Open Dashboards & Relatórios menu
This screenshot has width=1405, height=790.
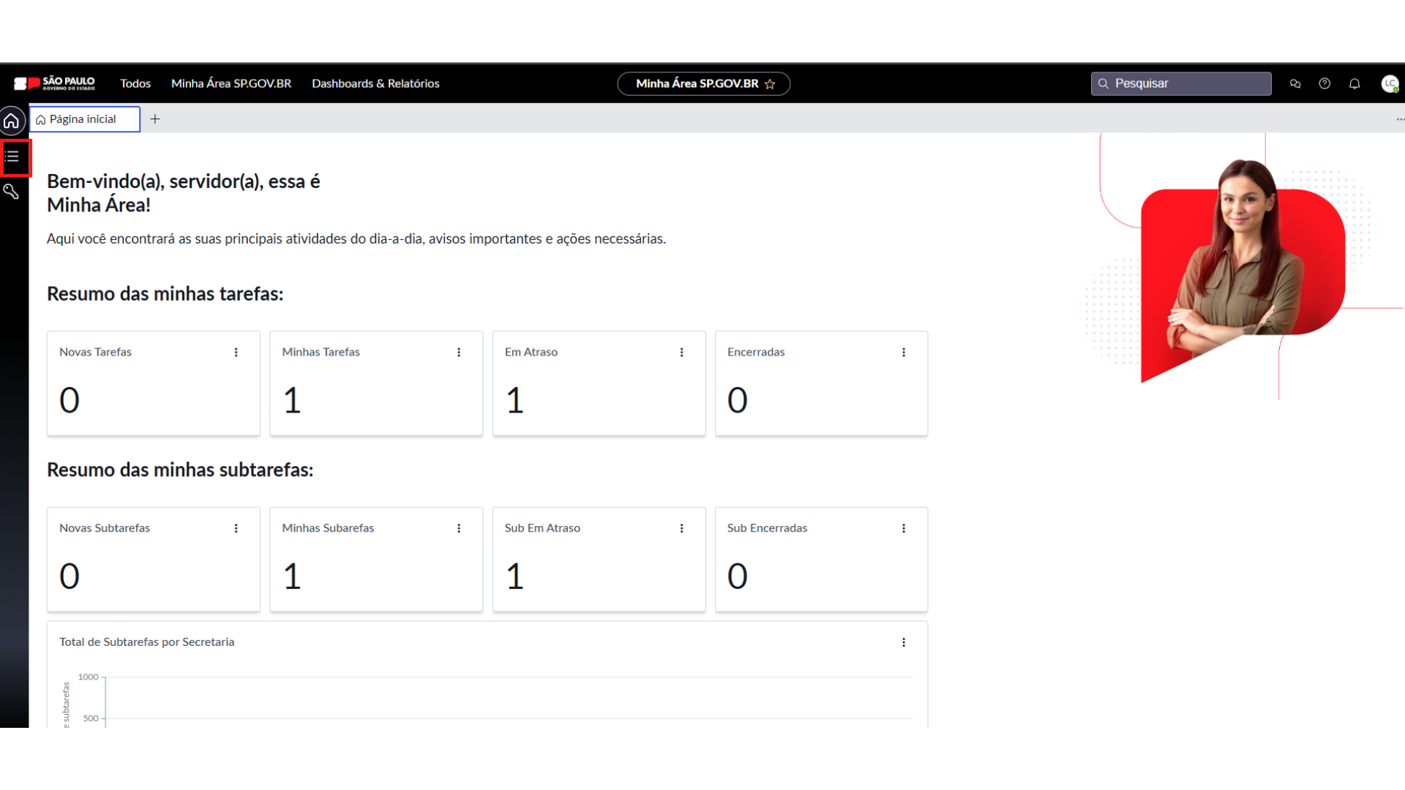(375, 83)
